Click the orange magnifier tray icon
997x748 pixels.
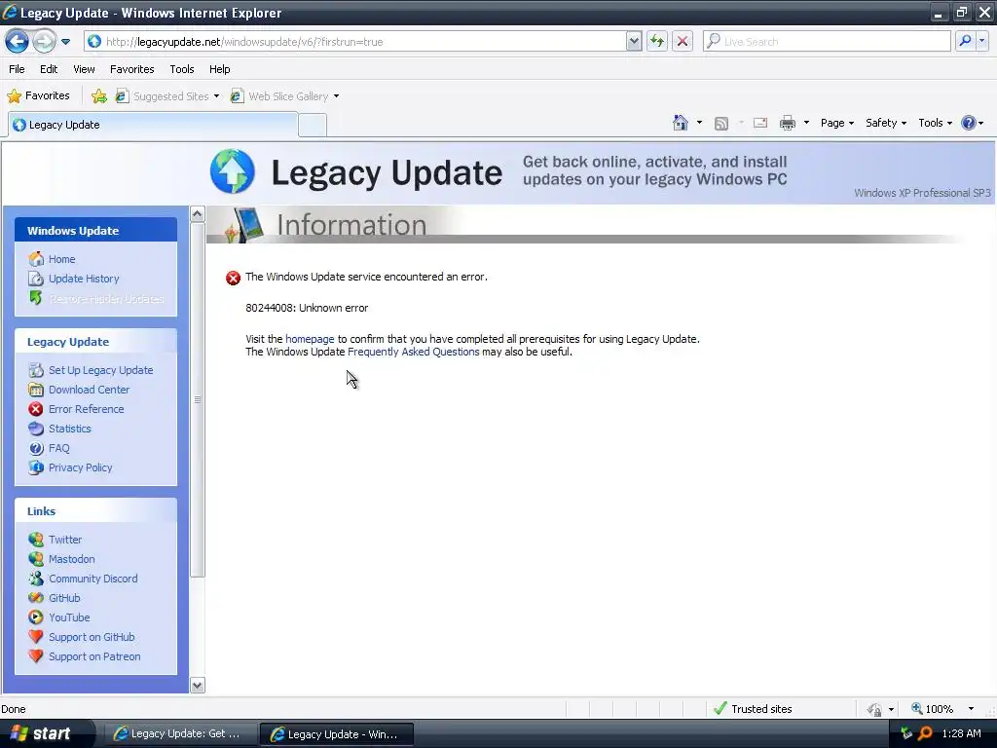(925, 733)
